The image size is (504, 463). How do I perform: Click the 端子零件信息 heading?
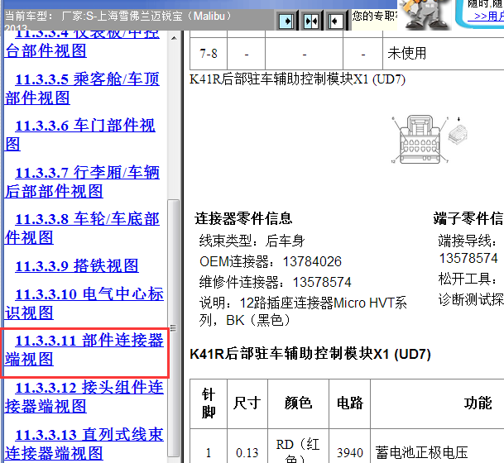pos(468,218)
